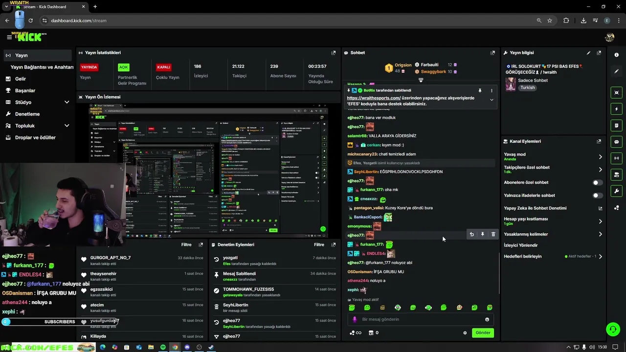The height and width of the screenshot is (352, 626).
Task: Delete ejjheo77's hovered chat message
Action: (x=493, y=234)
